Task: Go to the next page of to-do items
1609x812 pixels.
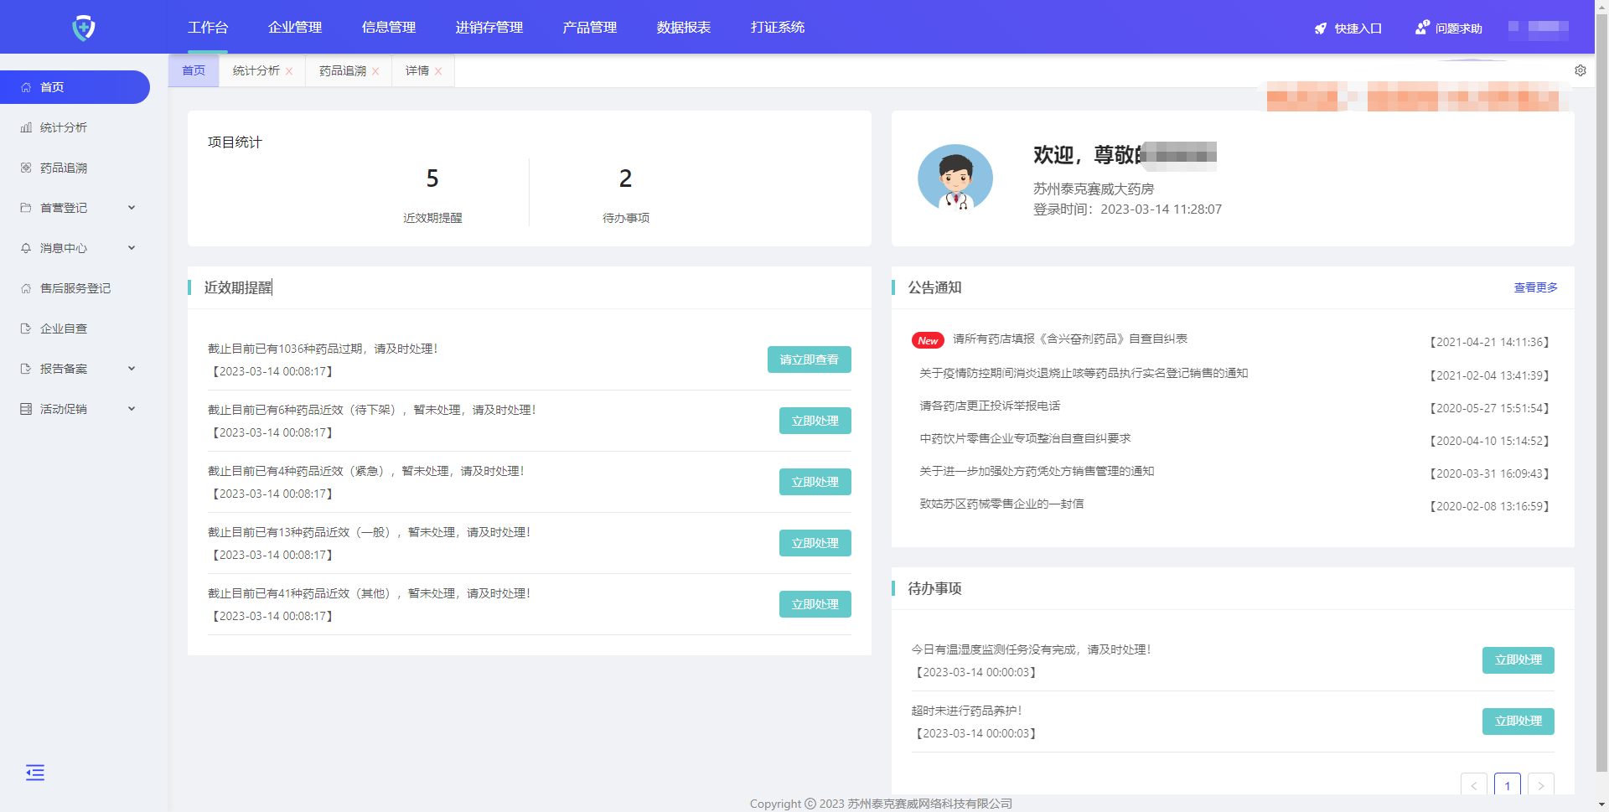Action: click(1540, 785)
